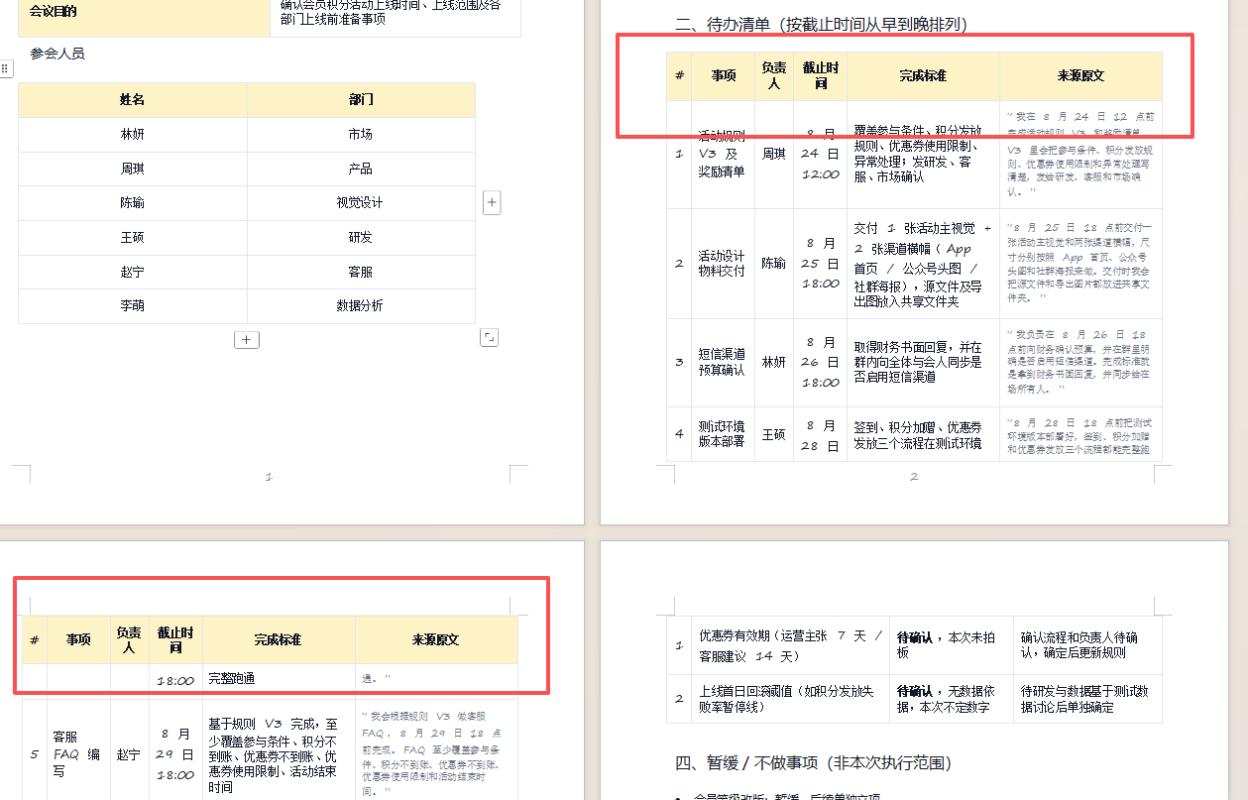Click the quote starting 我负责在8月26日
This screenshot has height=800, width=1248.
point(1080,363)
